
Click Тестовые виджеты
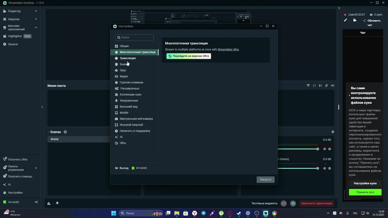[x=264, y=203]
